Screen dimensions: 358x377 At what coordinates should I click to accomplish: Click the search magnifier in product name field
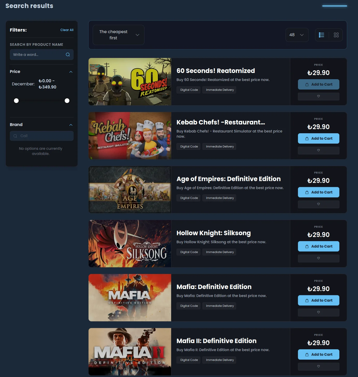coord(68,55)
